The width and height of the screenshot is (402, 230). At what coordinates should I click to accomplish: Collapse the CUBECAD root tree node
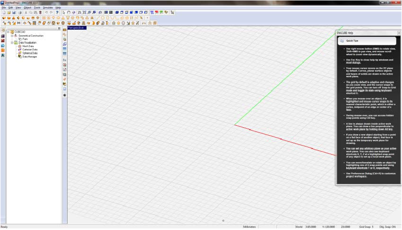9,33
